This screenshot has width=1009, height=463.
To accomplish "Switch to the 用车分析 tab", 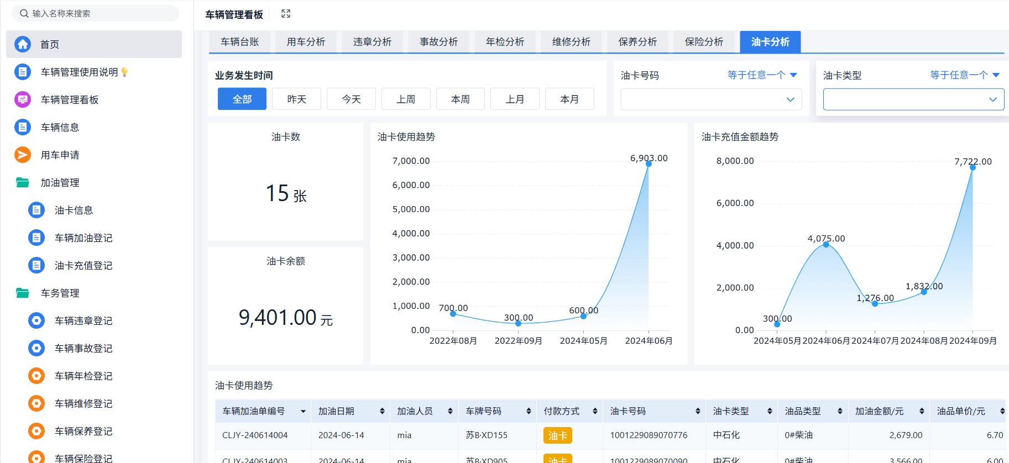I will pos(306,42).
